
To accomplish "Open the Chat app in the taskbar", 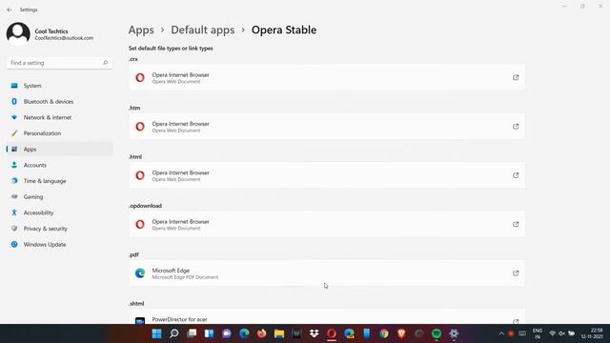I will coord(227,333).
